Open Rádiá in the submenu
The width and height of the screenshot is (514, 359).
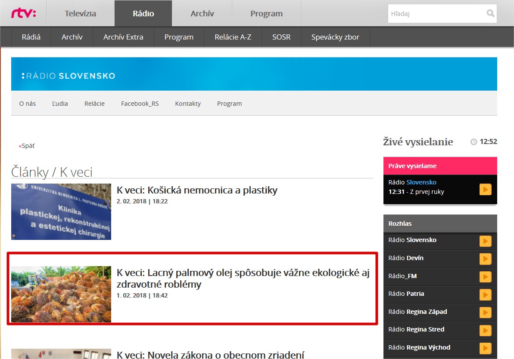31,37
